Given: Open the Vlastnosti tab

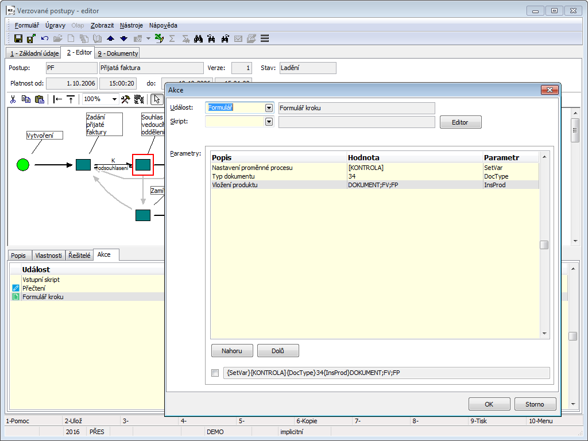Looking at the screenshot, I should [x=48, y=255].
